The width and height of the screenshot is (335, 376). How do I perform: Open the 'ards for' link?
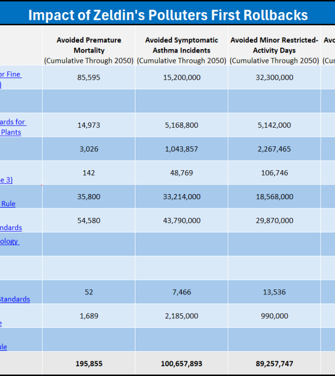[x=13, y=122]
